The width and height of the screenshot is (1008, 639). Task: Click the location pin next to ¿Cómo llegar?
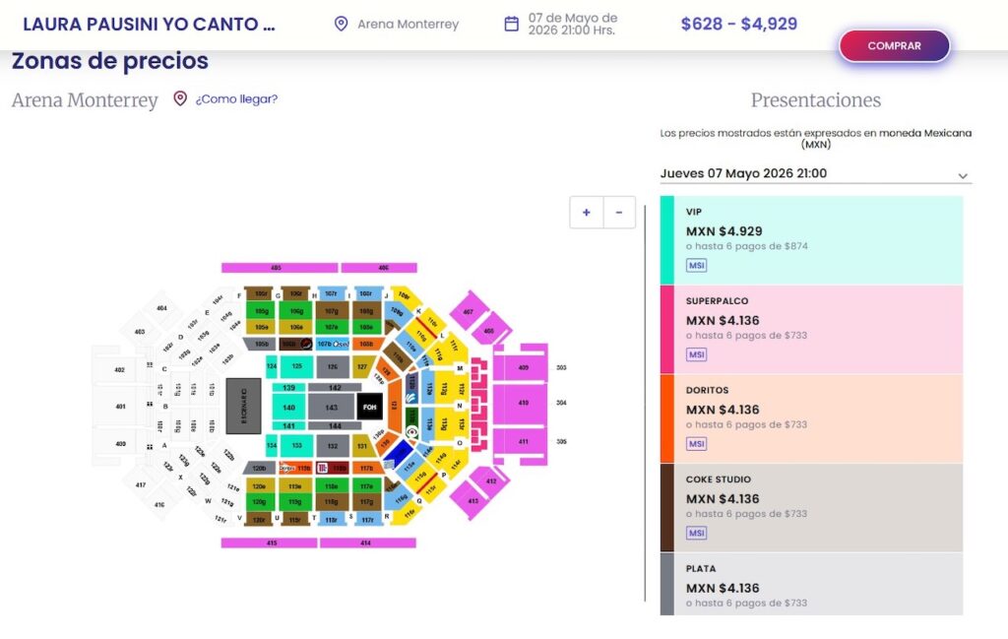(x=180, y=98)
